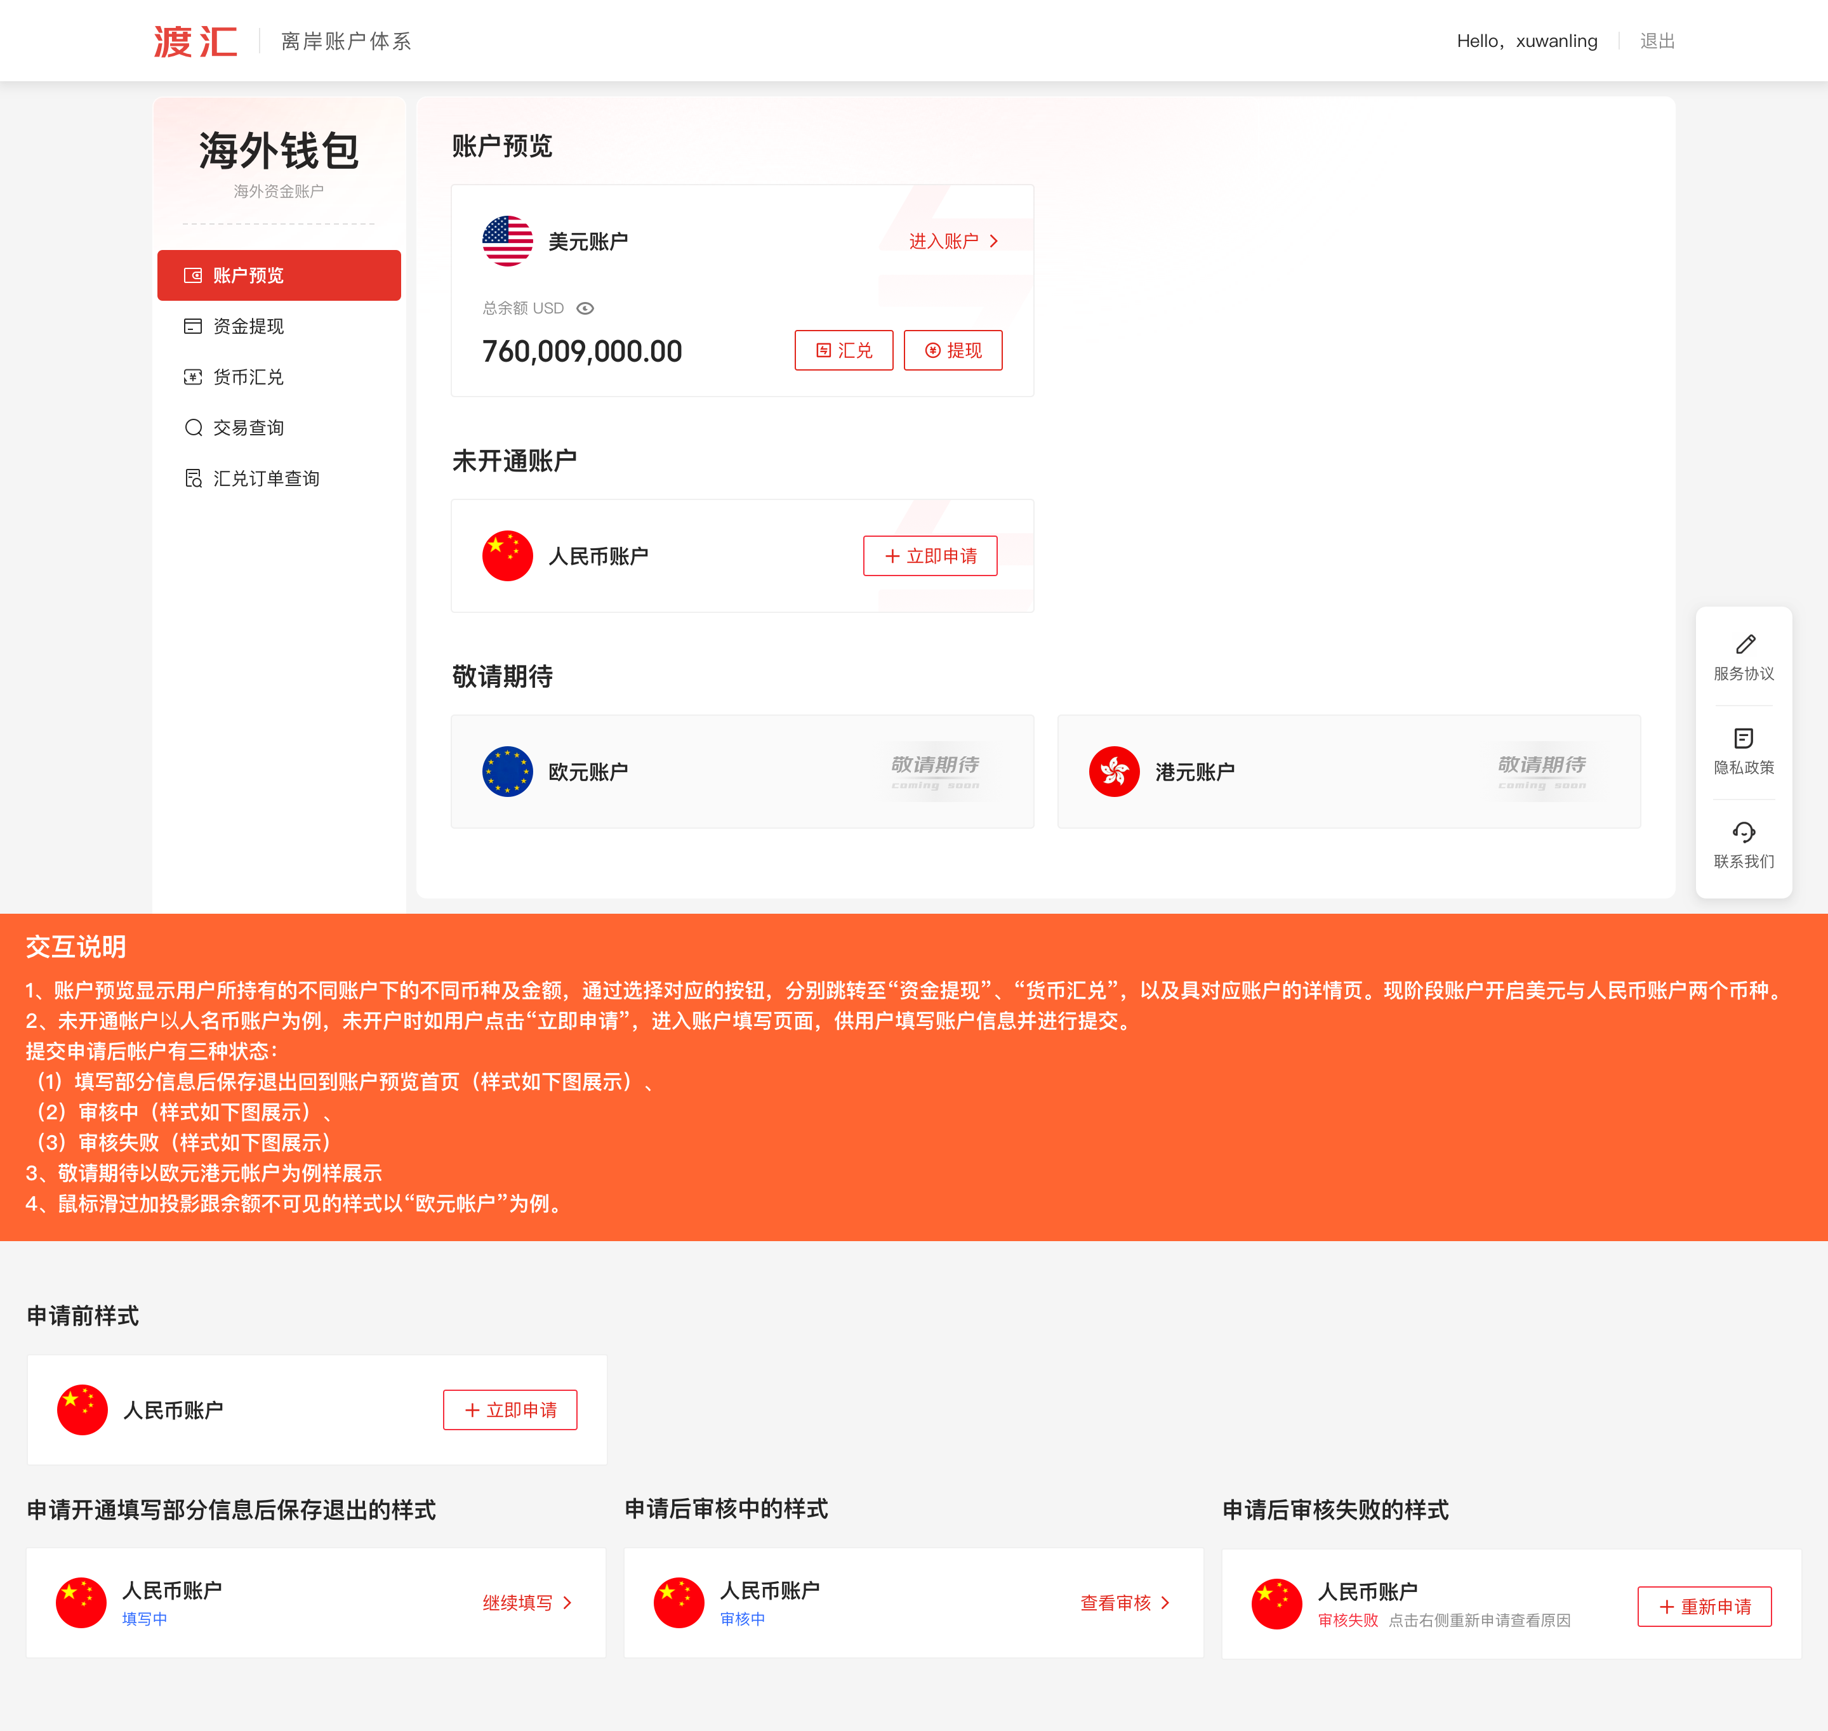
Task: Open the 交易查询 sidebar menu item
Action: pos(279,427)
